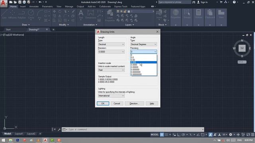Viewport: 255px width, 143px height.
Task: Toggle Object snap in status bar
Action: pos(203,135)
